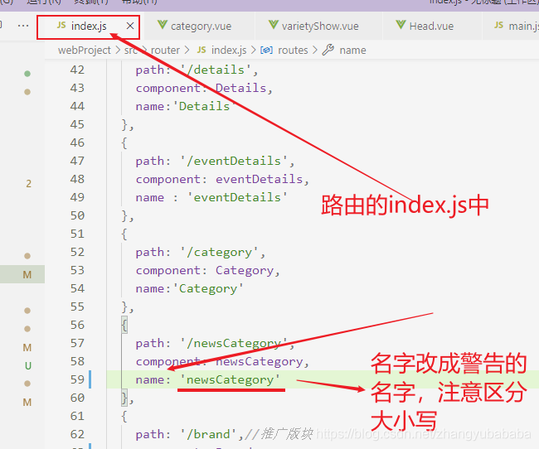
Task: Click 'newsCategory' name string on line 59
Action: pos(230,379)
